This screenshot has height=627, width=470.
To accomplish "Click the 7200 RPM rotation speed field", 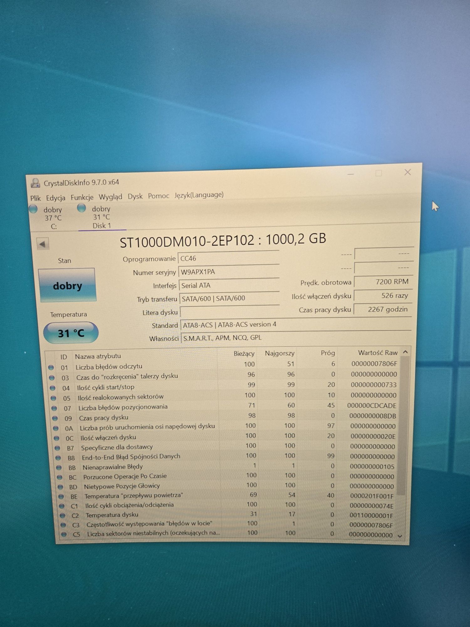I will tap(383, 282).
